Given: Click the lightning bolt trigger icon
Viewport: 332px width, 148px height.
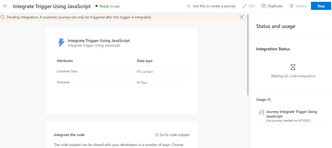Looking at the screenshot, I should 61,43.
